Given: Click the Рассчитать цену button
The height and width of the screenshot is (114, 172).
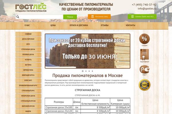Looking at the screenshot, I should (x=99, y=17).
